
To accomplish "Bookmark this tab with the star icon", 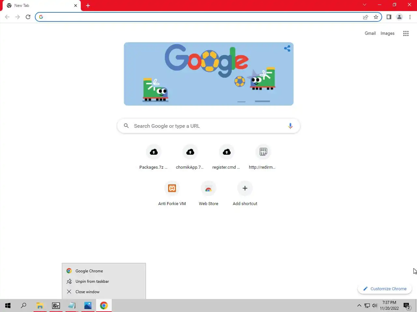I will (x=376, y=17).
